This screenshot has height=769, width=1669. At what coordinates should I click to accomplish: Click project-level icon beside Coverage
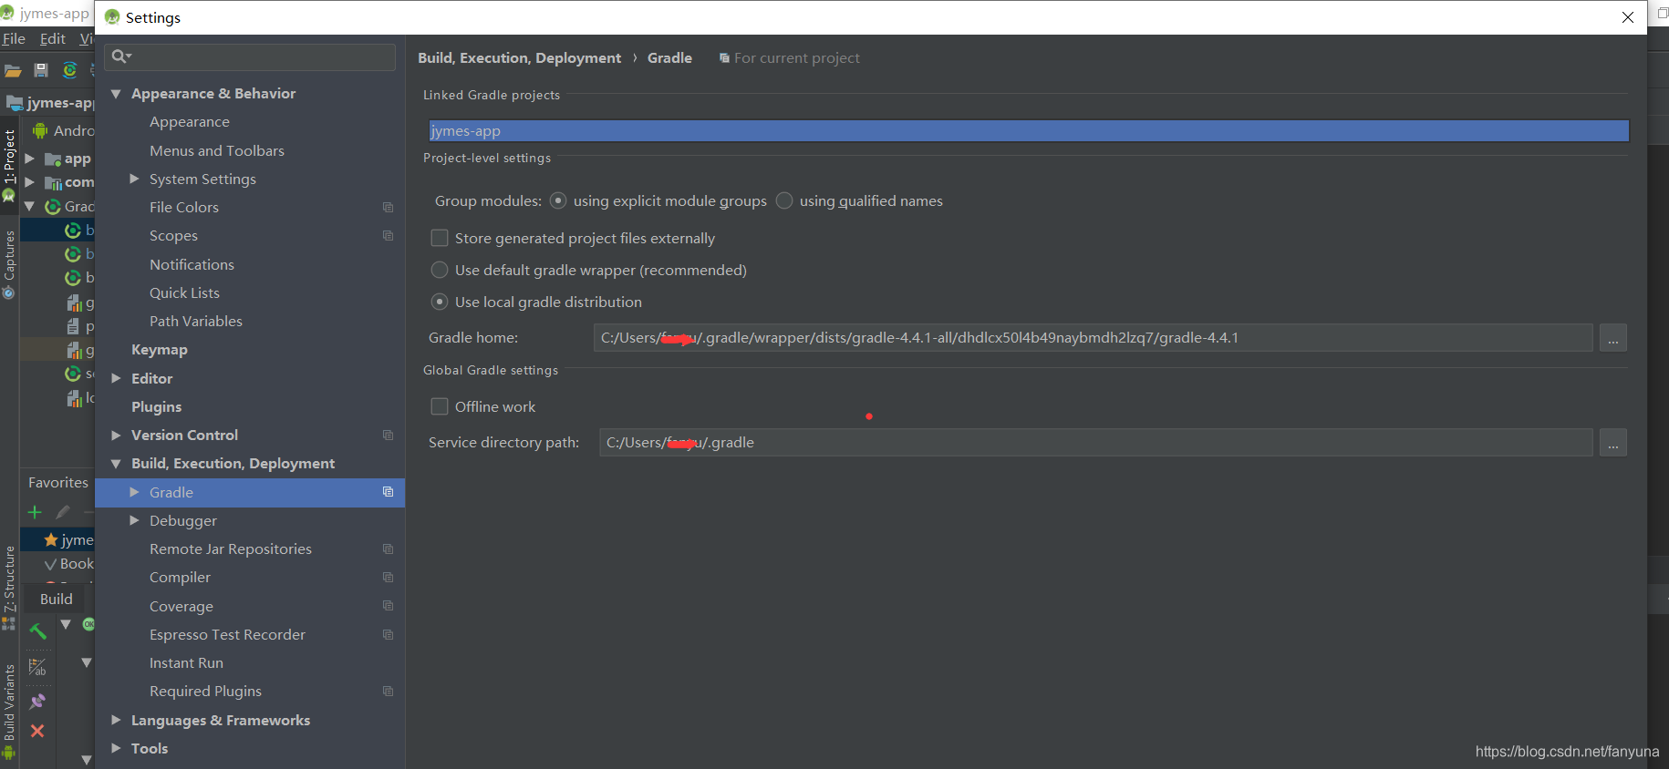click(x=388, y=606)
